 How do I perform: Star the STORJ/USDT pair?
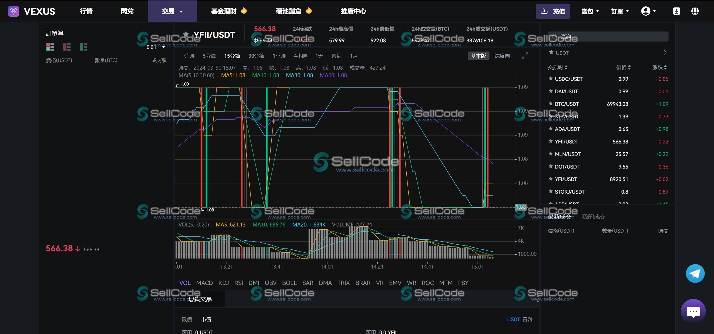click(x=551, y=191)
